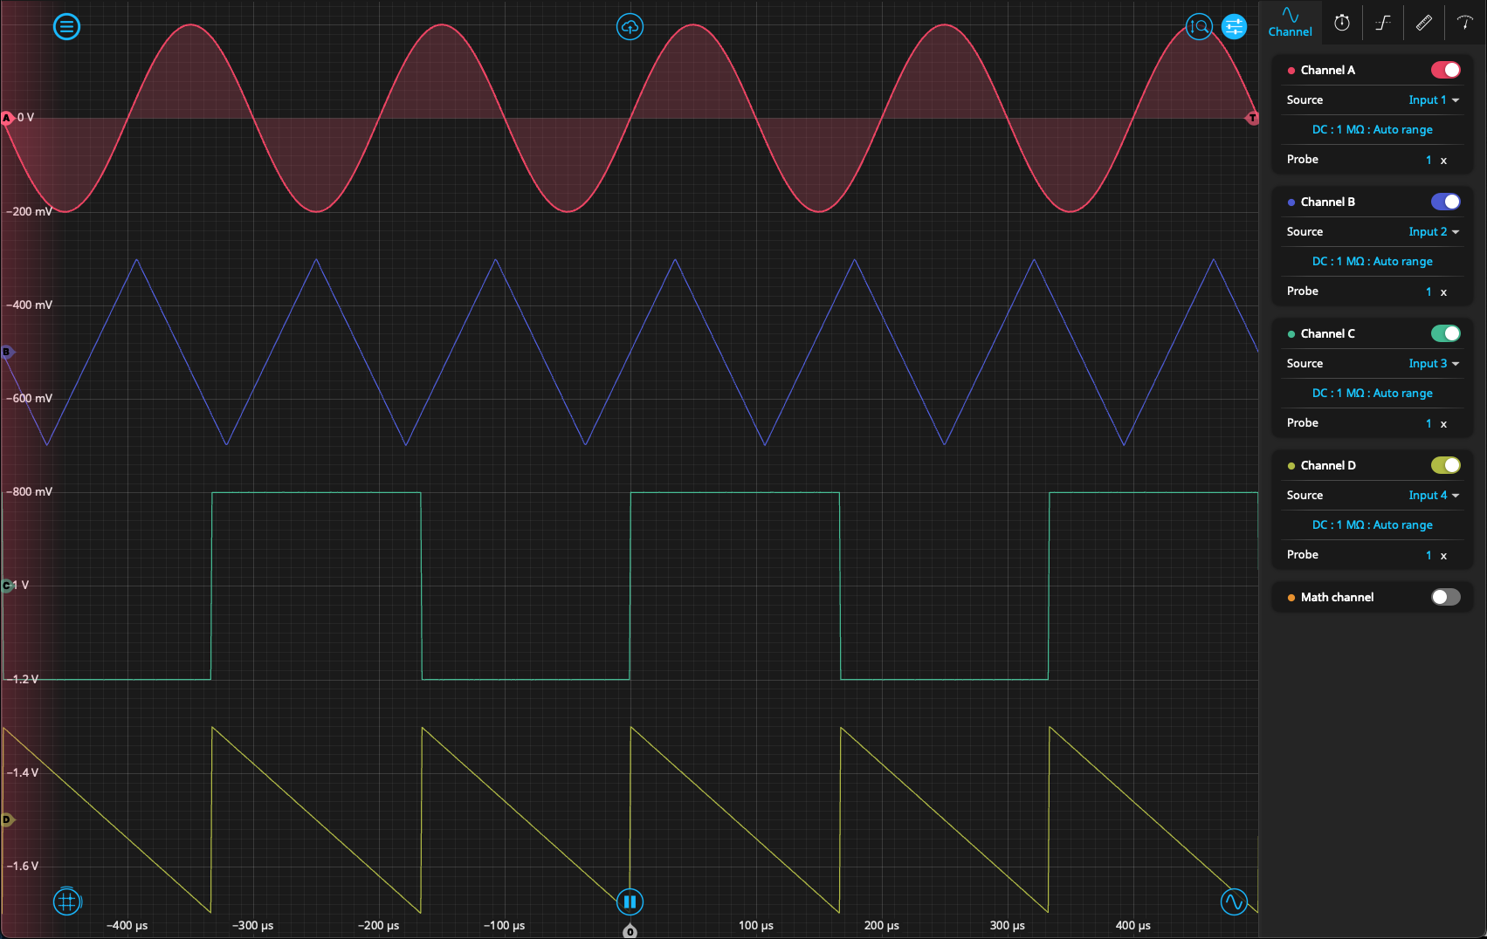The height and width of the screenshot is (939, 1487).
Task: Switch to the Channel tab
Action: tap(1291, 22)
